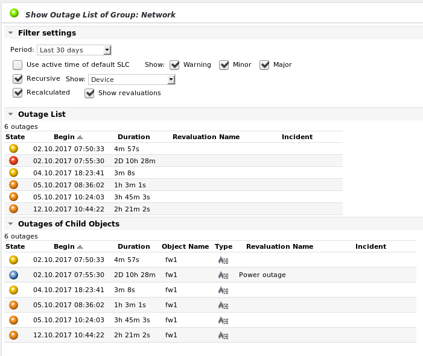Collapse the Filter settings section
423x356 pixels.
11,33
